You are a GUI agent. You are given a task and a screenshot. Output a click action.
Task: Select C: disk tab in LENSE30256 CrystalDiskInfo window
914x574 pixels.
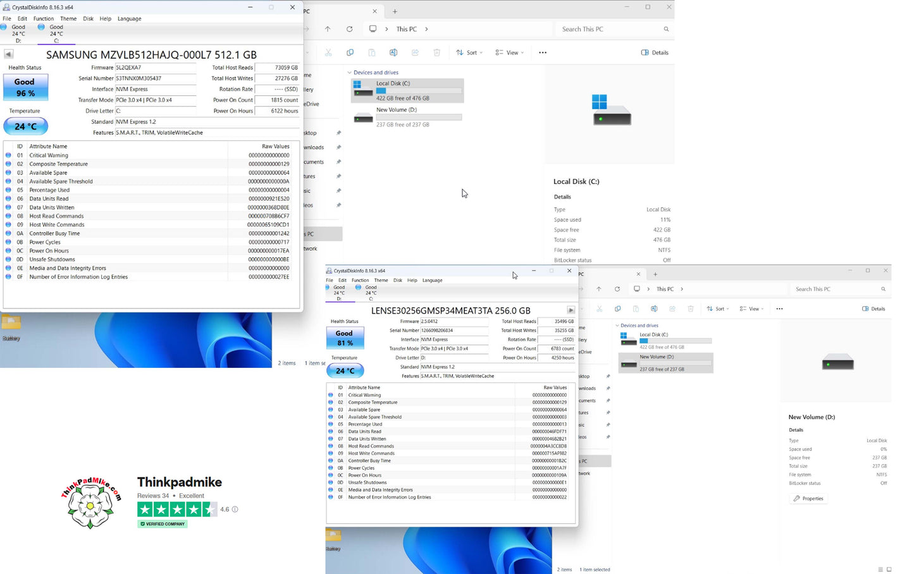pos(371,293)
